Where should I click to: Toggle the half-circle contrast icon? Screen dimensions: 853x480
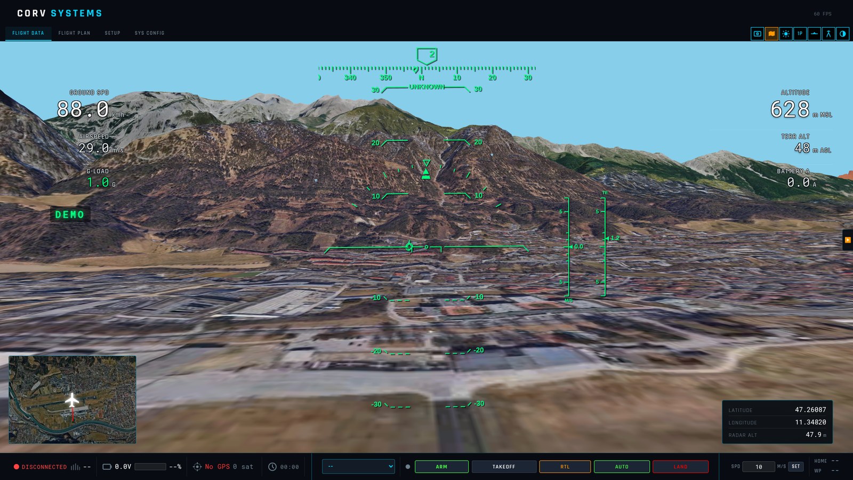(x=842, y=34)
